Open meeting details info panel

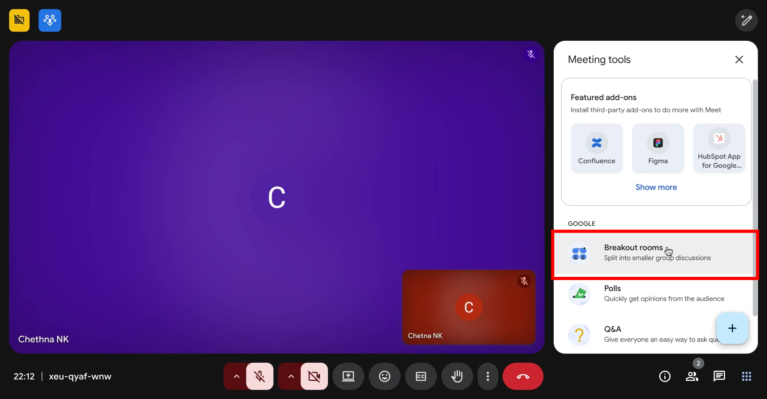[x=665, y=376]
